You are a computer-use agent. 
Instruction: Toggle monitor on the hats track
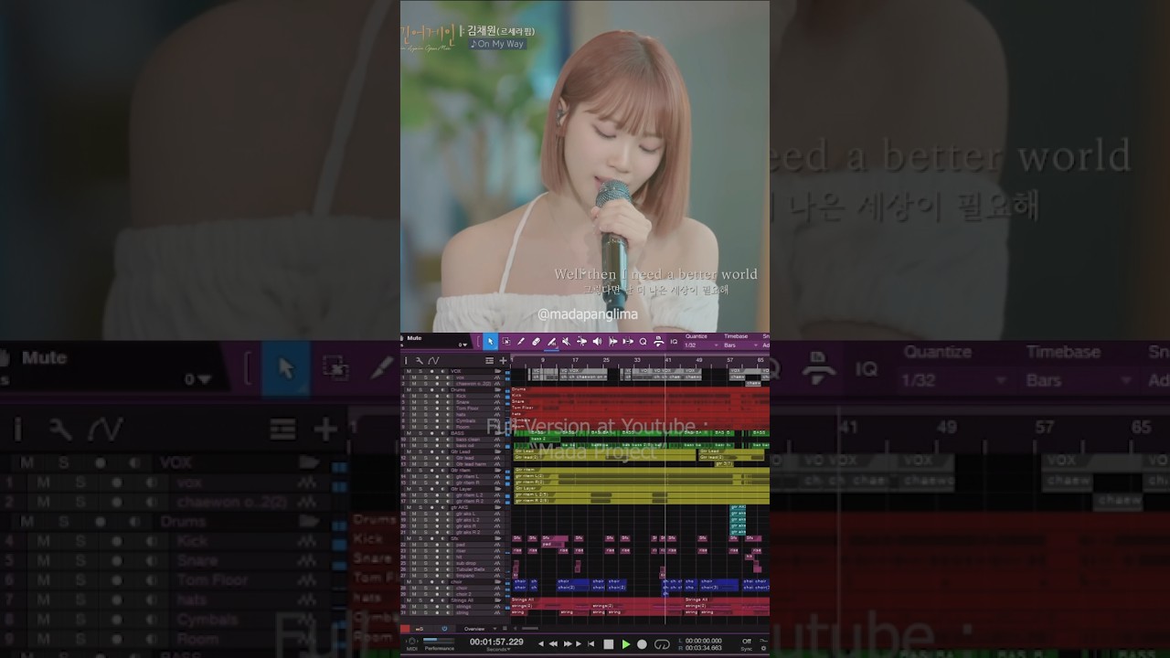448,415
